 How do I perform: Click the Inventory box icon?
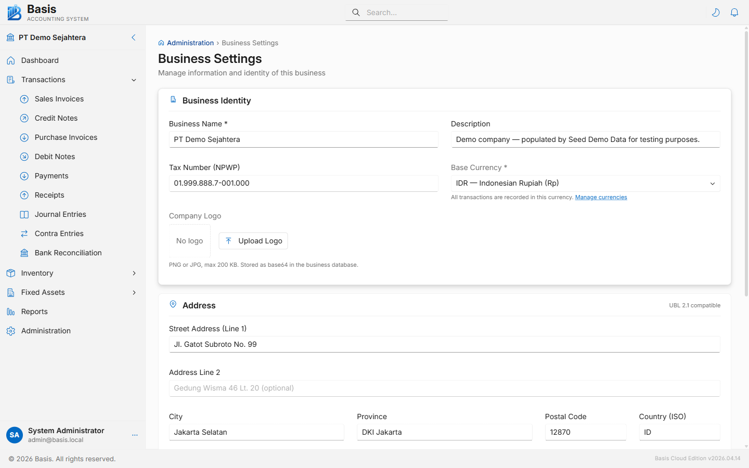pyautogui.click(x=11, y=272)
